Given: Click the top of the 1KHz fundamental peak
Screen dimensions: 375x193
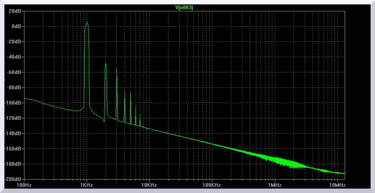Looking at the screenshot, I should (87, 22).
